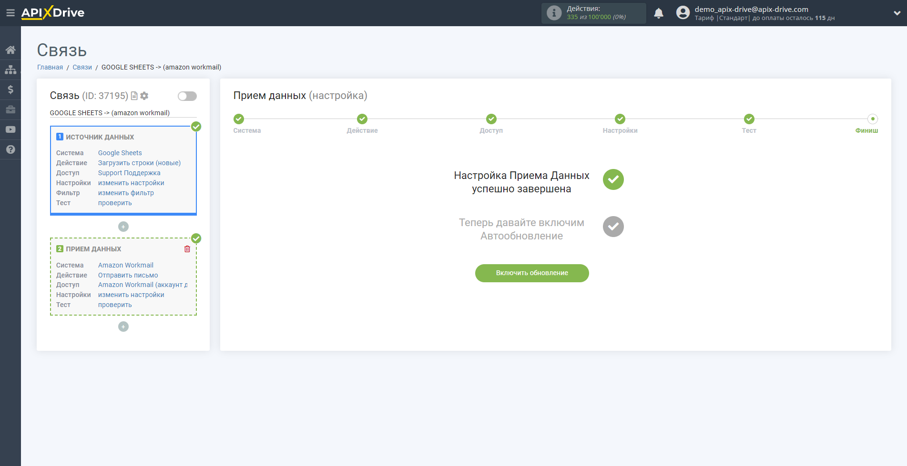Click изменить настройки in data source
The width and height of the screenshot is (907, 466).
131,183
